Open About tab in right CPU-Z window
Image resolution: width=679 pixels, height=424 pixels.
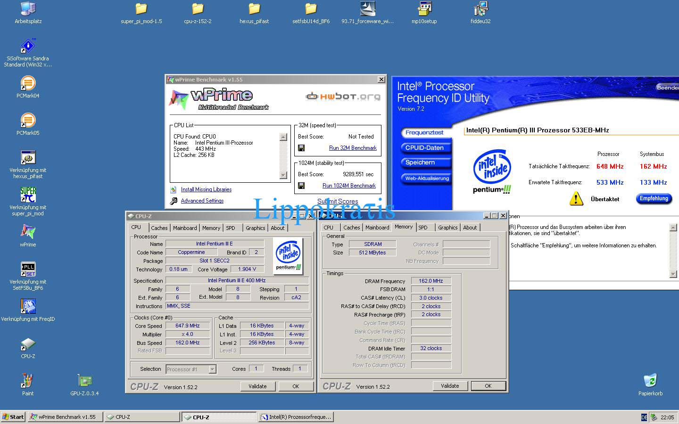point(470,228)
